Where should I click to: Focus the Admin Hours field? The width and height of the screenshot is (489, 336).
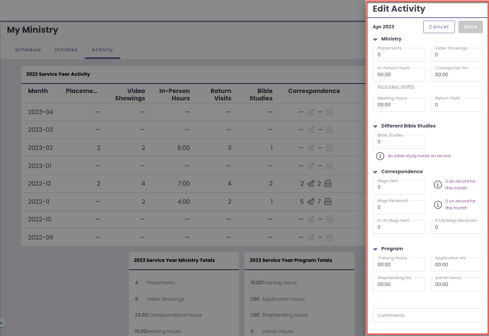click(x=457, y=284)
